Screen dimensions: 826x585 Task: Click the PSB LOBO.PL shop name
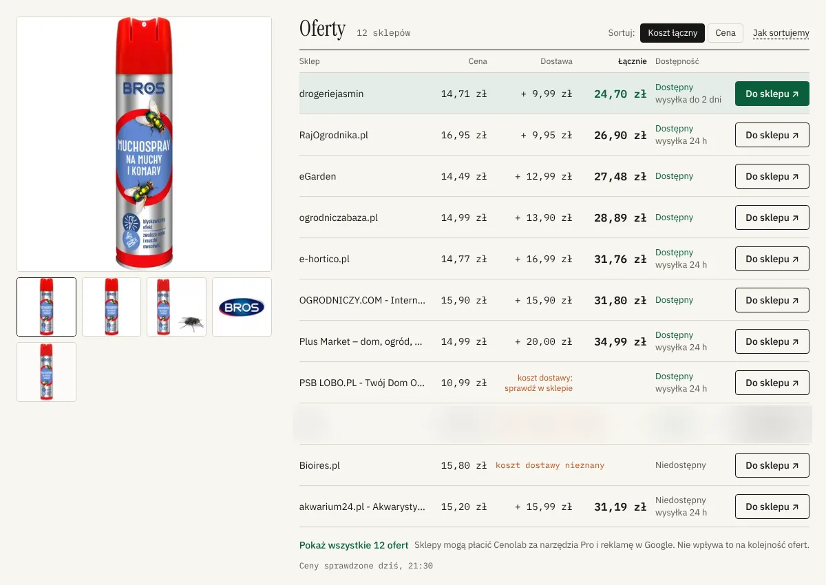pyautogui.click(x=362, y=383)
